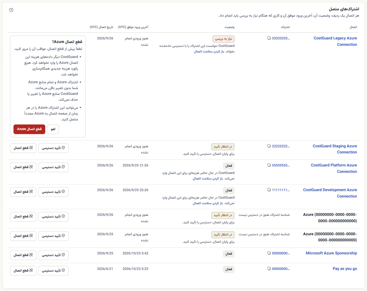Disconnect Microsoft Azure Sponsorship via "قطع اتصال"
The width and height of the screenshot is (367, 291).
tap(23, 255)
